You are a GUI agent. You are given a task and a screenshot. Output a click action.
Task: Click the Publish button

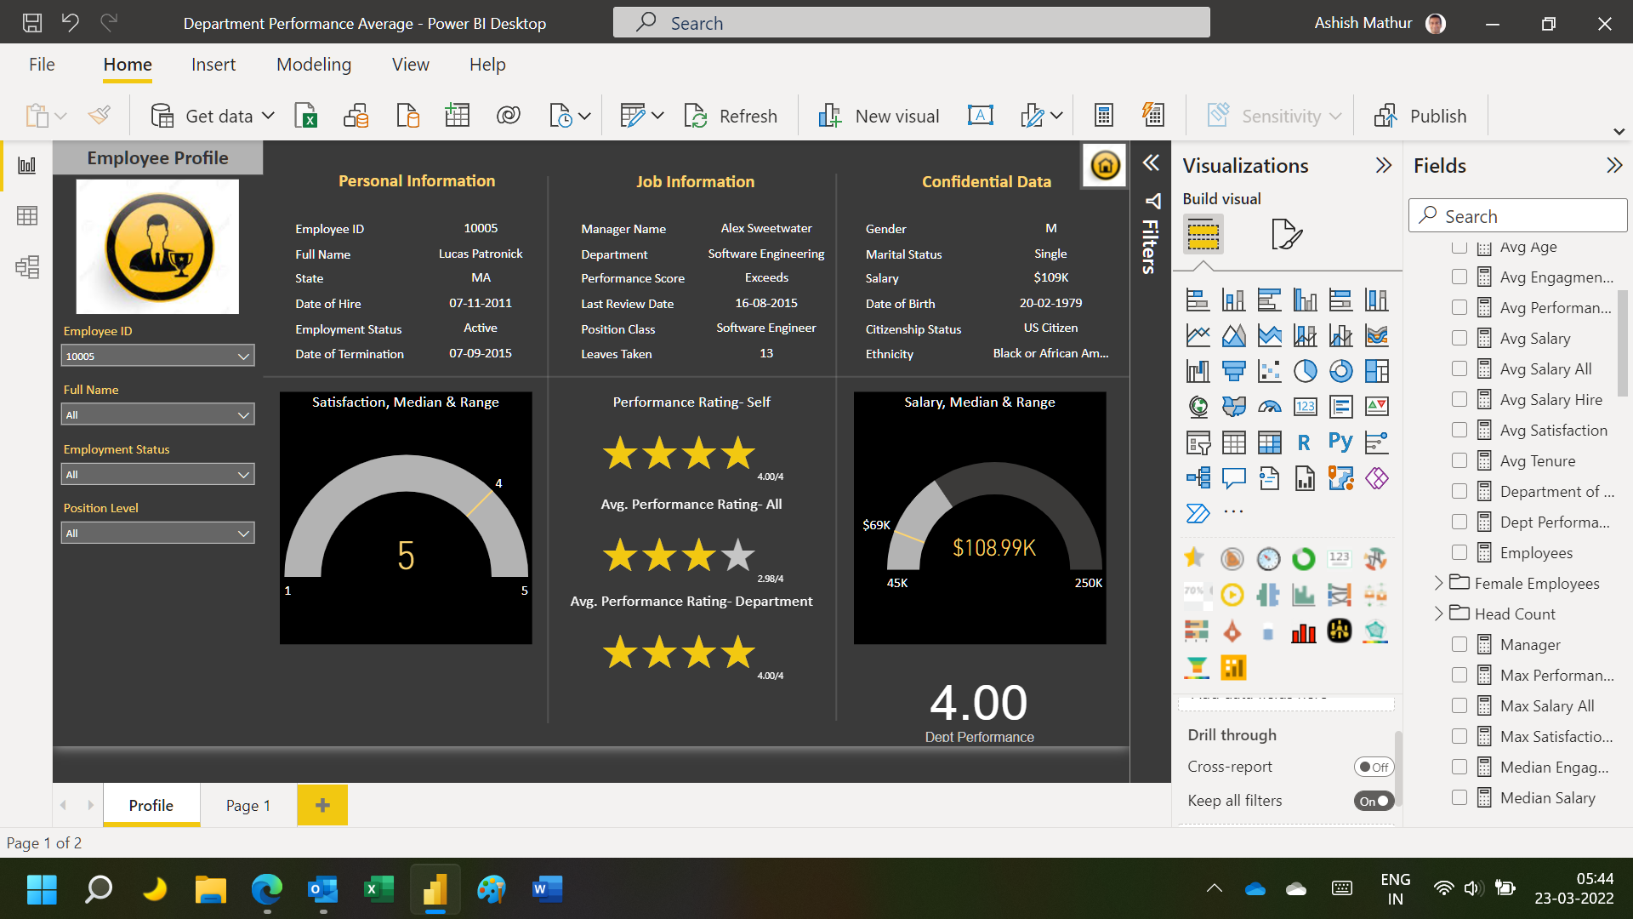(1420, 116)
